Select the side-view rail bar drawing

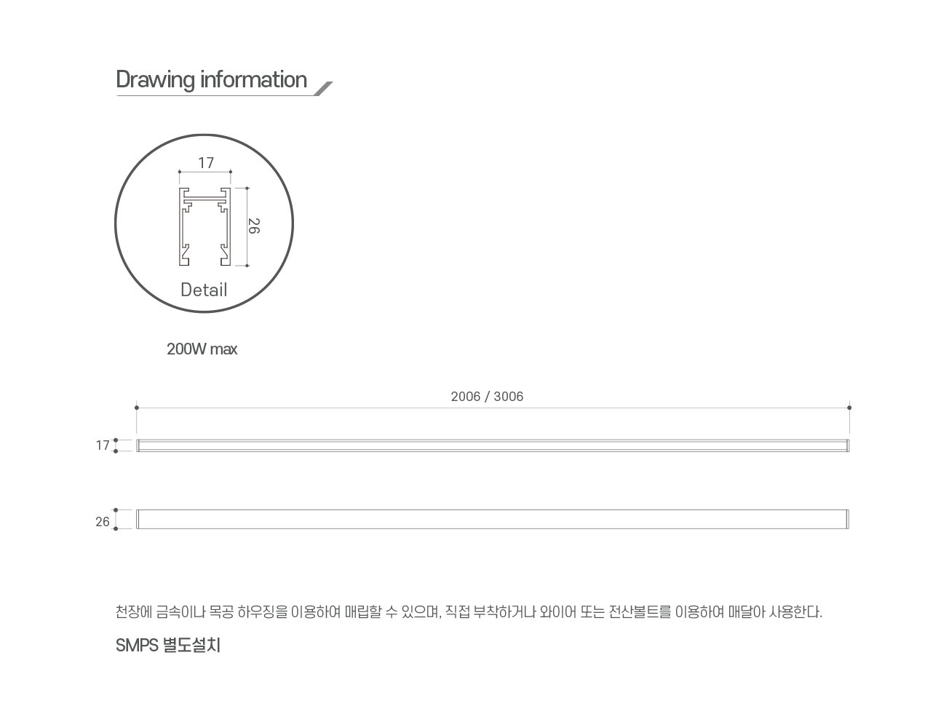click(493, 519)
